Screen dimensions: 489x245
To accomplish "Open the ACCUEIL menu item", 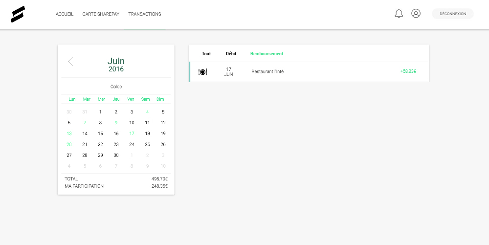I will click(65, 14).
